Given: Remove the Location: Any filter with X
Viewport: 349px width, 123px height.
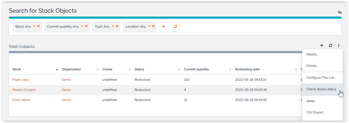Looking at the screenshot, I should click(153, 26).
